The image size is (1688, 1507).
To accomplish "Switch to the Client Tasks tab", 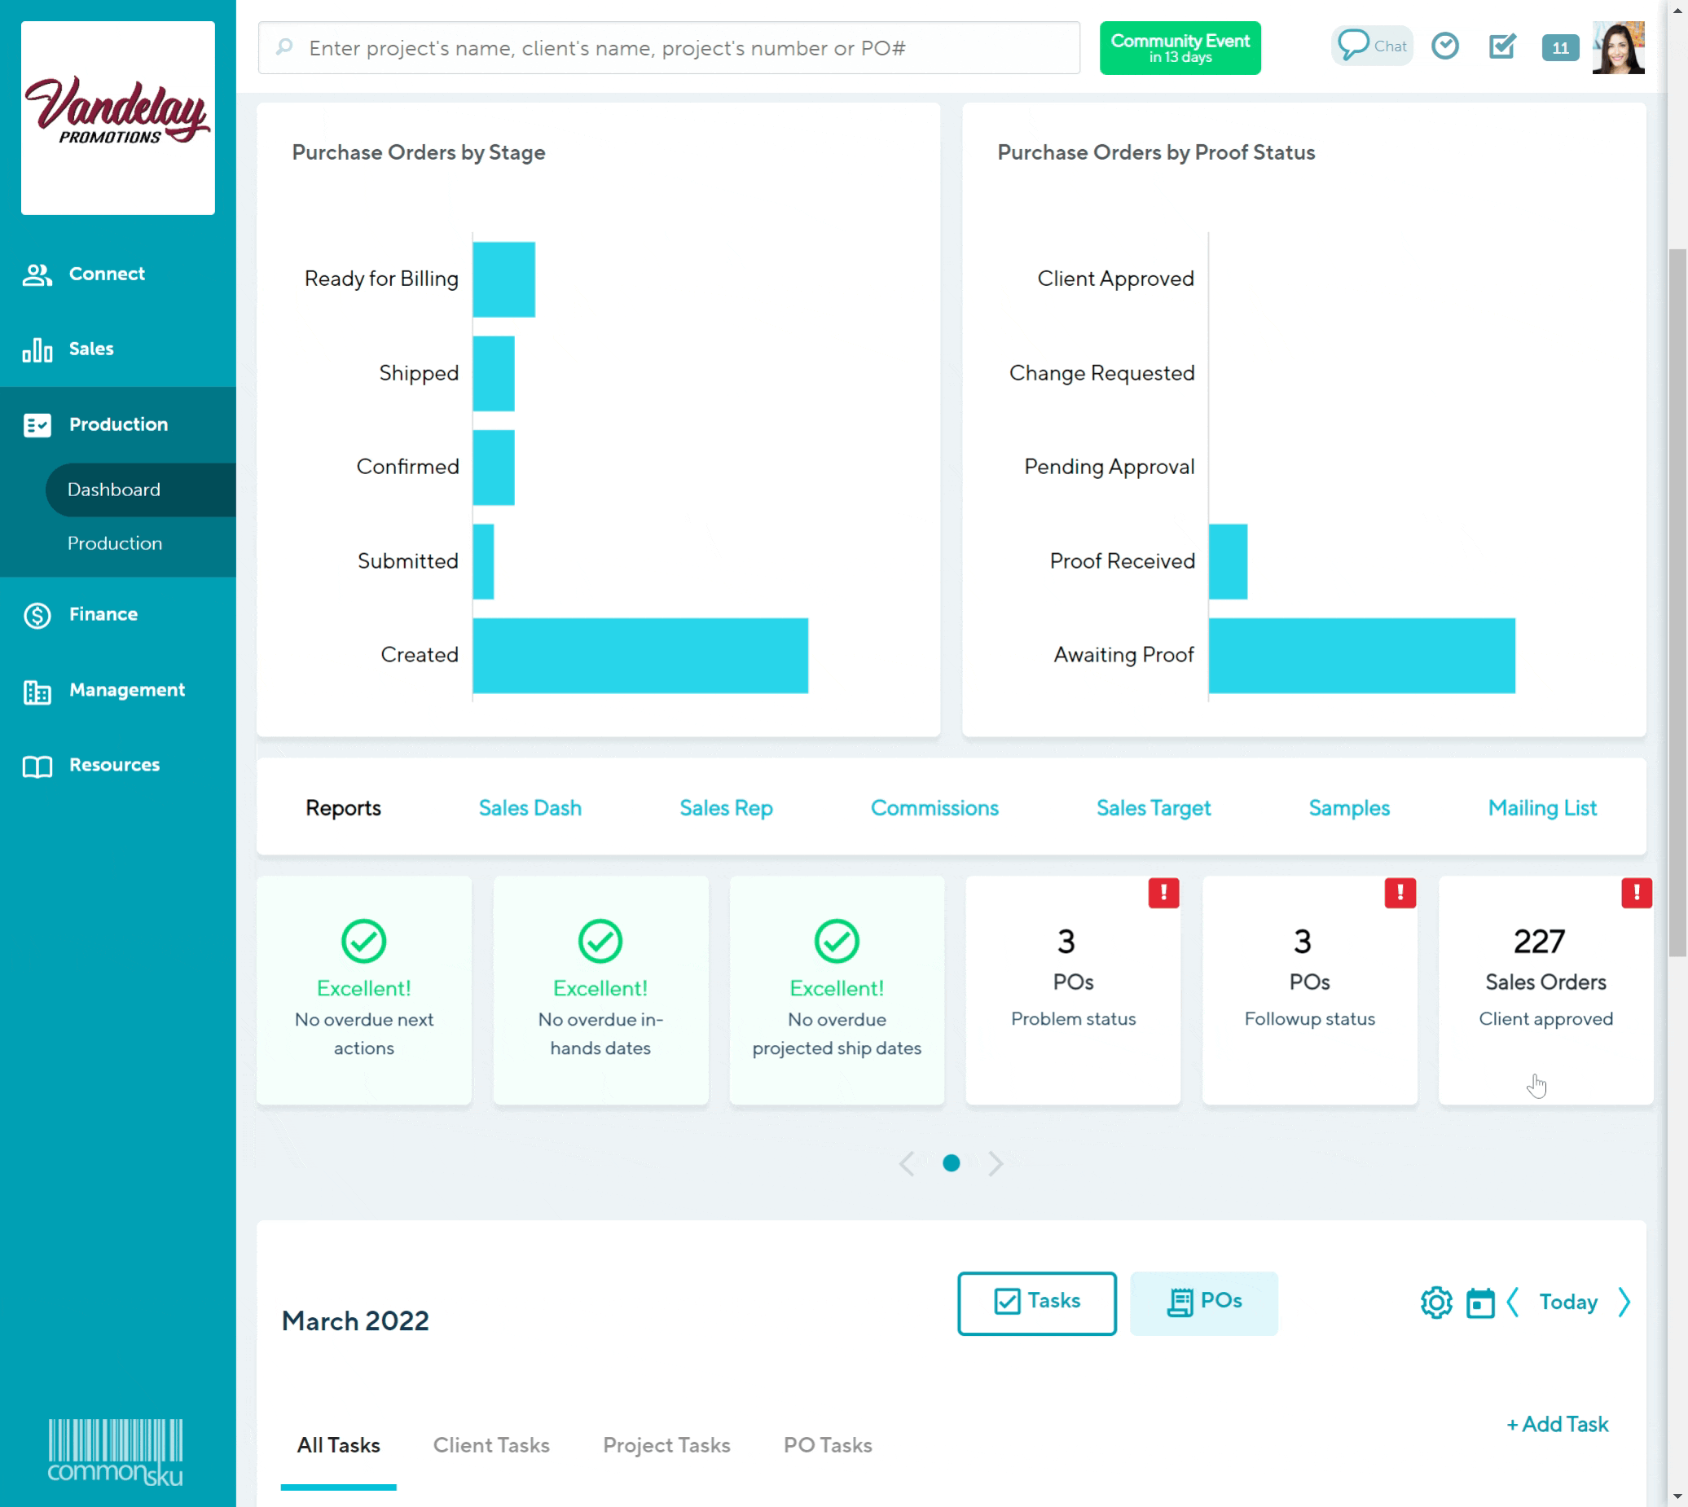I will [491, 1445].
